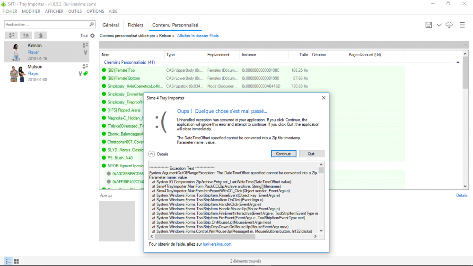Switch to list view icon
473x266 pixels.
[x=8, y=261]
